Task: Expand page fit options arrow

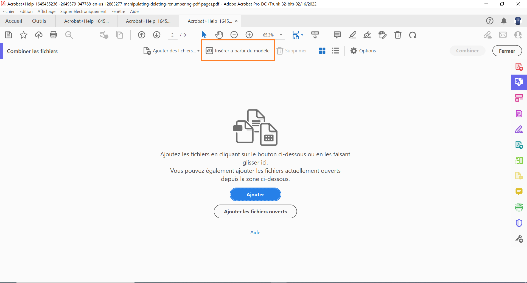Action: pyautogui.click(x=302, y=35)
